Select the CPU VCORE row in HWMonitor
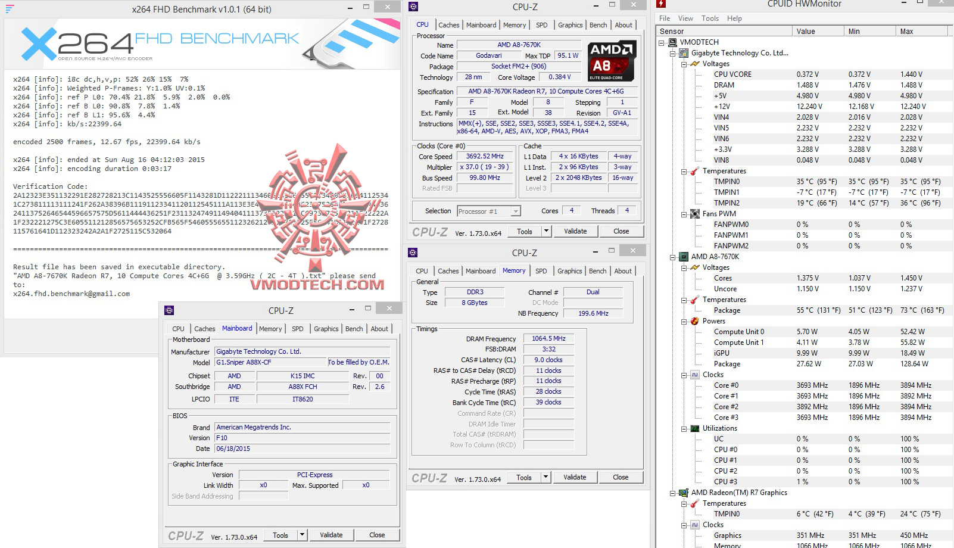The width and height of the screenshot is (954, 548). 831,74
